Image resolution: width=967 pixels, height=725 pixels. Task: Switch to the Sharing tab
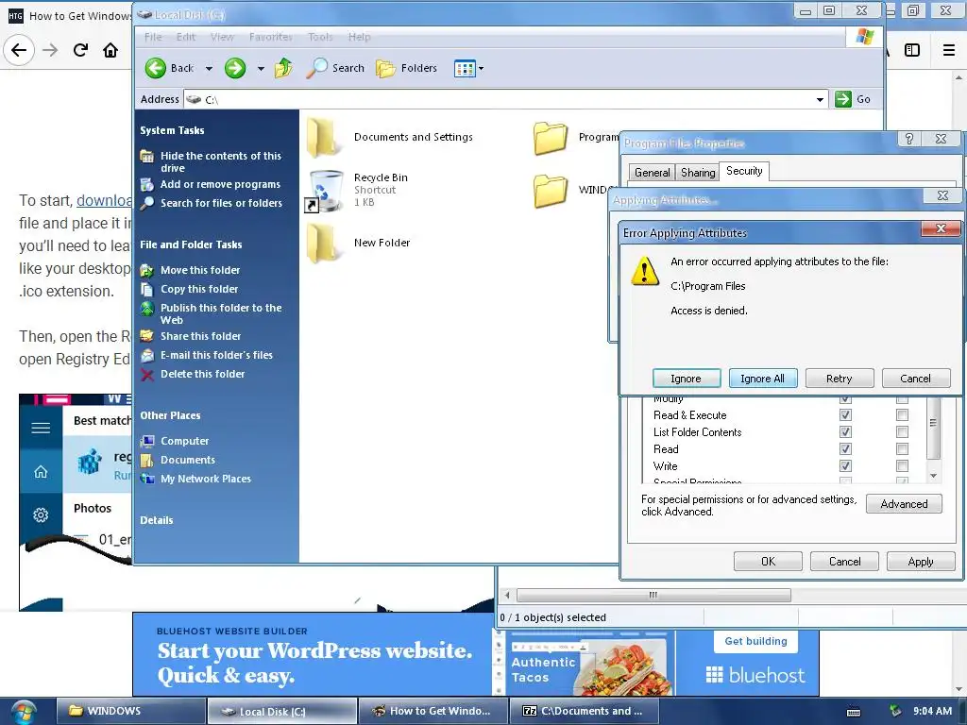tap(698, 173)
